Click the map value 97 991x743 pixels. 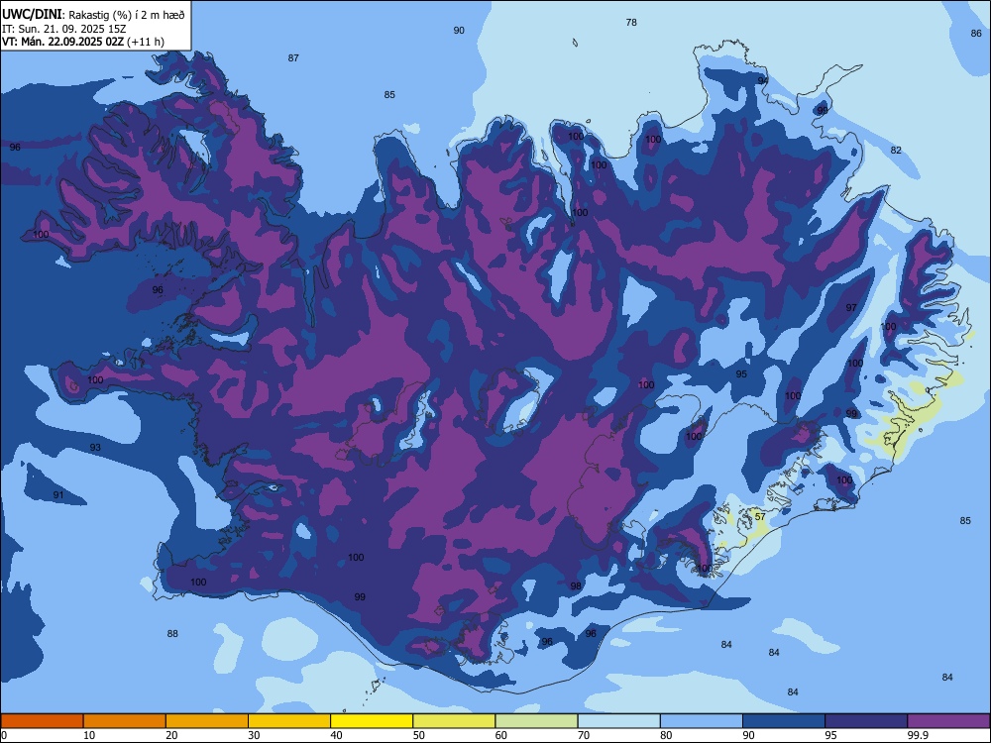pyautogui.click(x=851, y=308)
